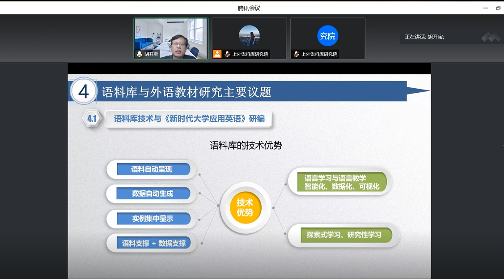Click the Tencent Meeting logo watermark

[491, 37]
